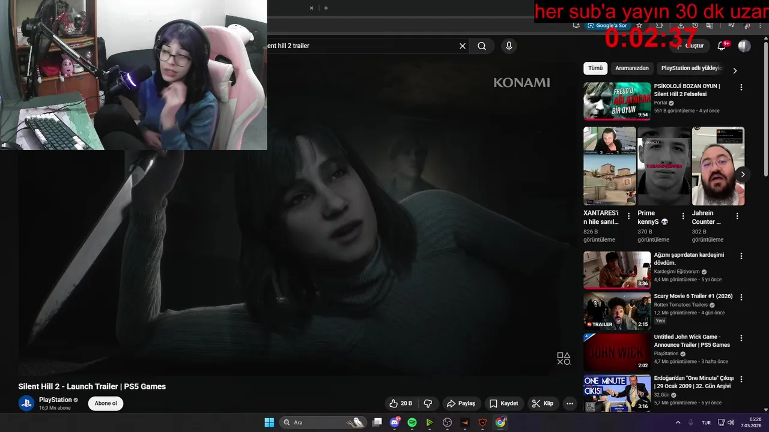Viewport: 769px width, 432px height.
Task: Open YouTube notifications bell
Action: coord(722,46)
